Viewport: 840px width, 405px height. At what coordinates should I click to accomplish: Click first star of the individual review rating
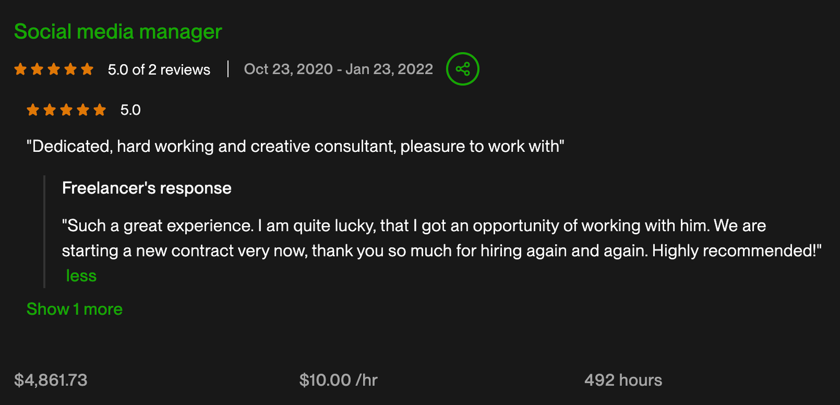coord(33,110)
